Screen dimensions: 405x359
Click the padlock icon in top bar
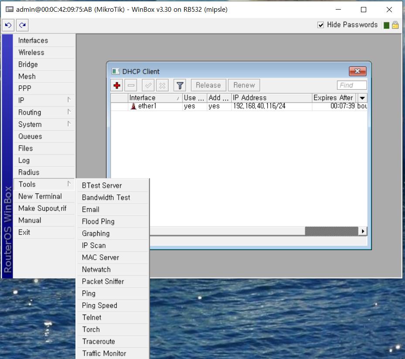click(395, 25)
